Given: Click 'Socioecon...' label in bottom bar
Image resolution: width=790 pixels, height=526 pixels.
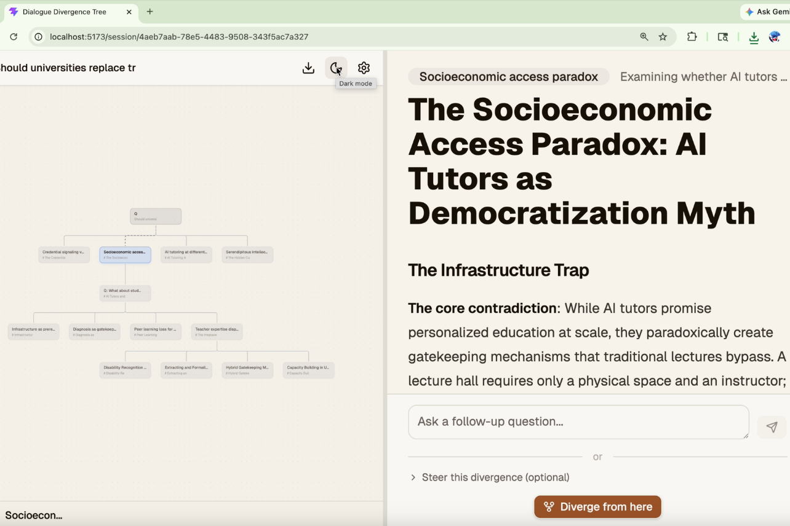Looking at the screenshot, I should pos(34,515).
